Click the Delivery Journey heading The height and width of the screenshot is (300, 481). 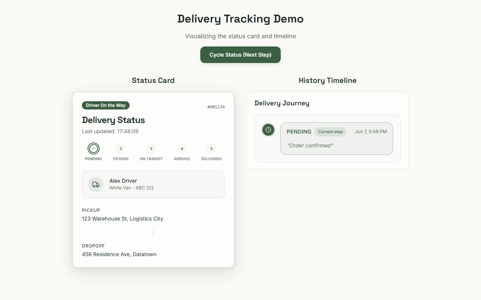pyautogui.click(x=282, y=103)
